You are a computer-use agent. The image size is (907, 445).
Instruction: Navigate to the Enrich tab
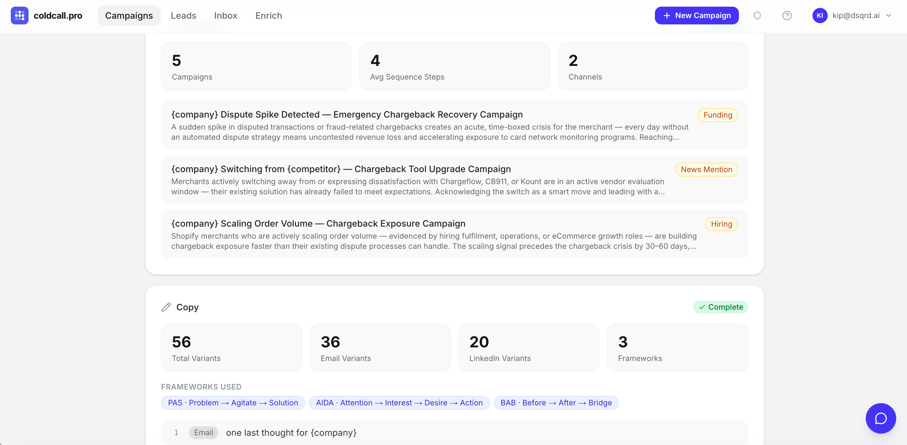268,16
